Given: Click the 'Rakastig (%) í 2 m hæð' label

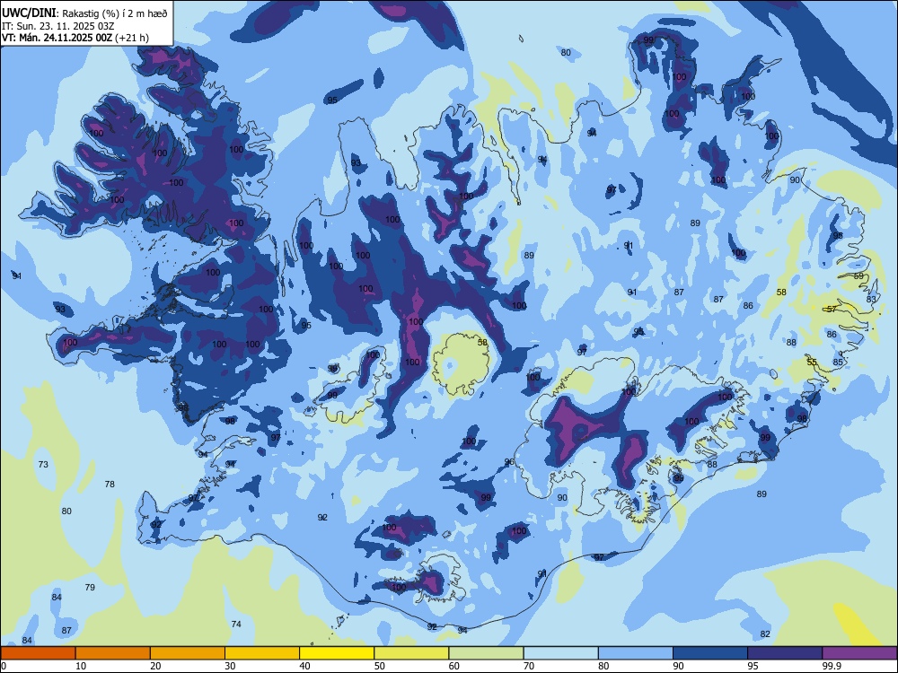Looking at the screenshot, I should (115, 13).
